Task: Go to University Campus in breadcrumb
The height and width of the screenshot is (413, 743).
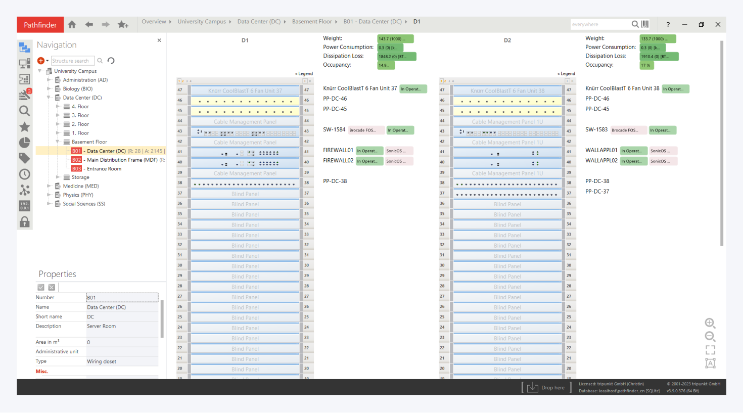Action: click(201, 22)
